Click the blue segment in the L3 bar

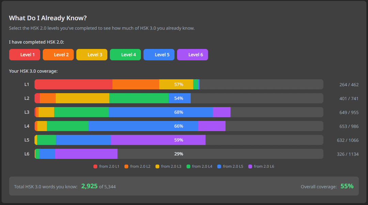click(x=160, y=112)
